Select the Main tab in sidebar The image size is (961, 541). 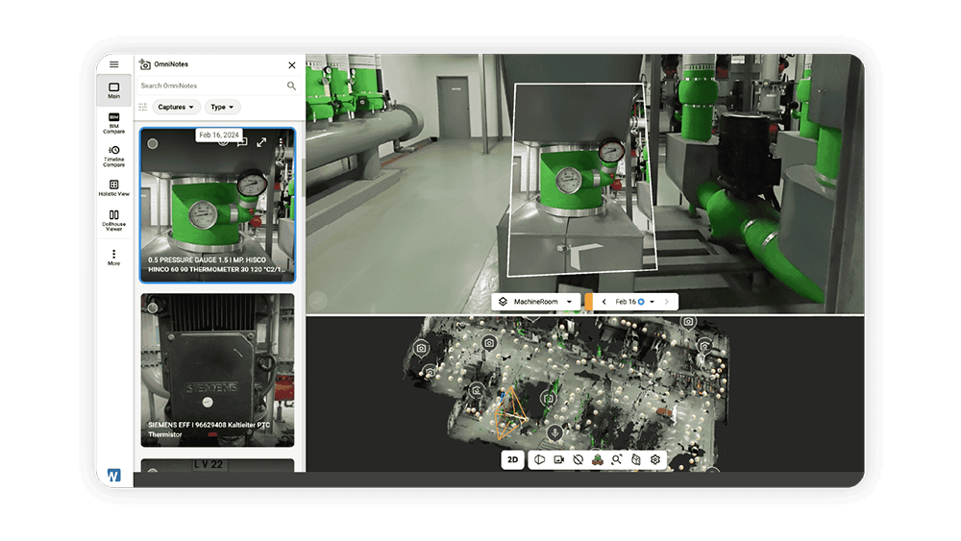(114, 90)
